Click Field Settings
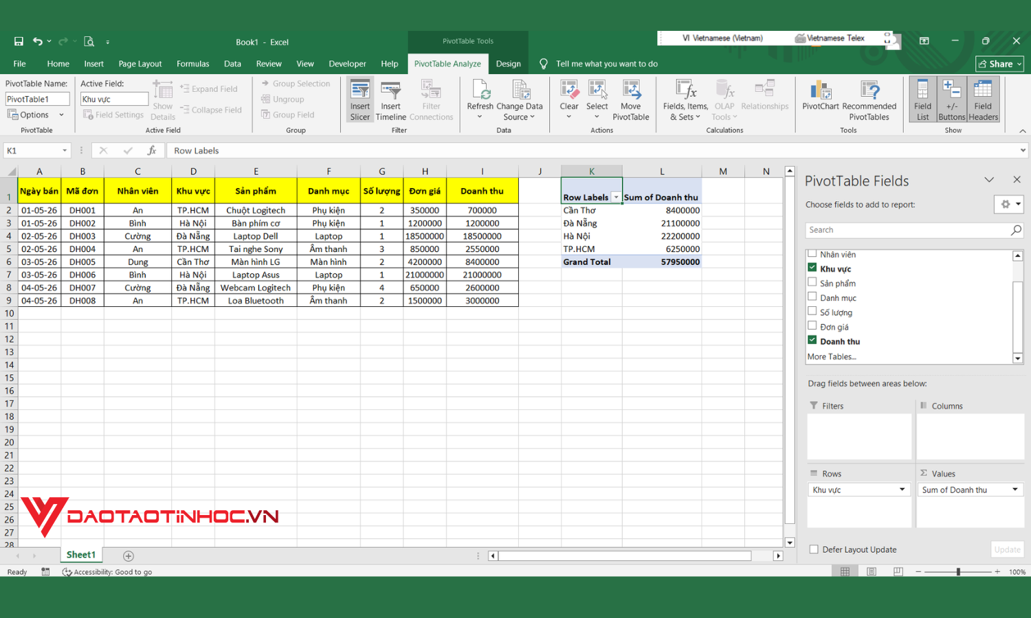Screen dimensions: 1031x618 click(x=113, y=115)
